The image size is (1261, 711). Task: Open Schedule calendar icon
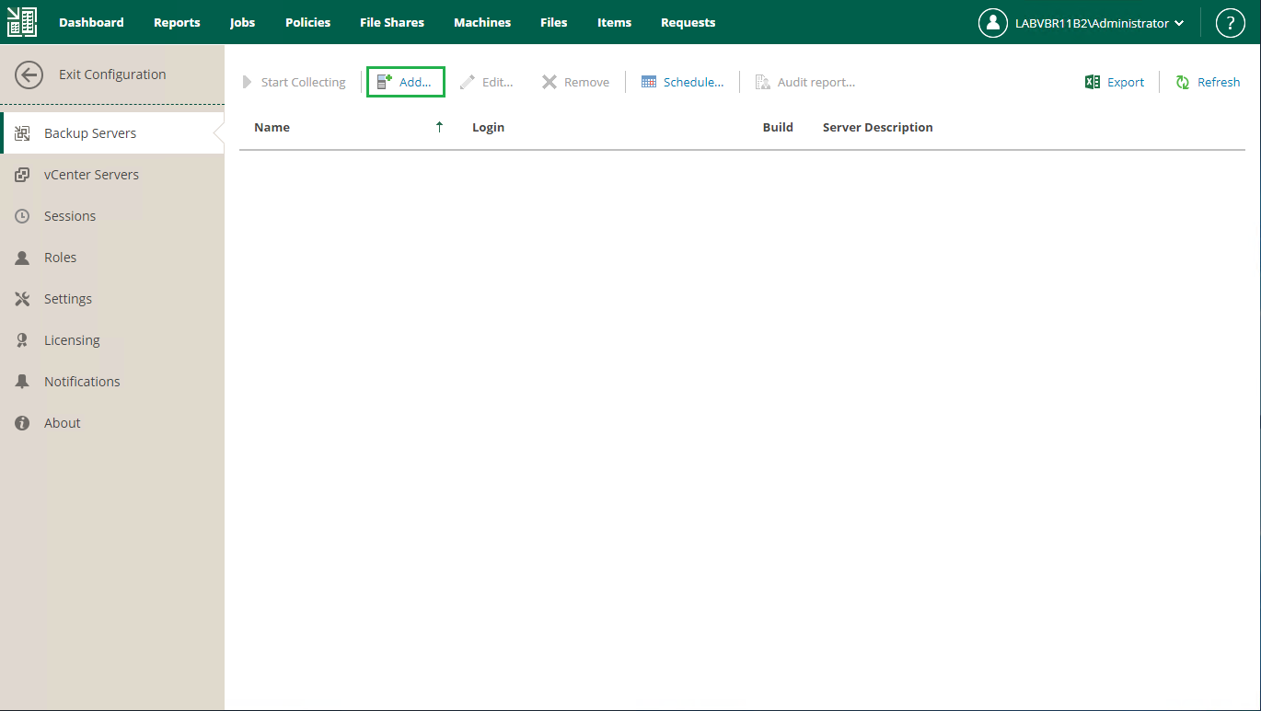pyautogui.click(x=649, y=83)
